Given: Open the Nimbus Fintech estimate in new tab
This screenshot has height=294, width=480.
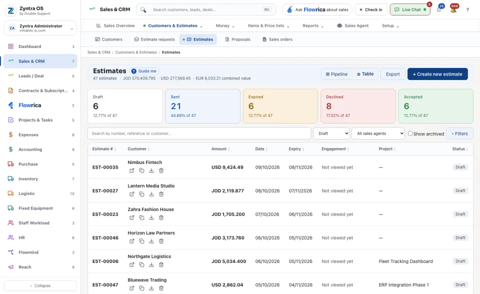Looking at the screenshot, I should [131, 170].
